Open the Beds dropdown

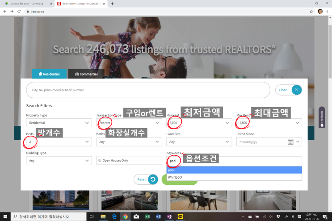(x=59, y=142)
